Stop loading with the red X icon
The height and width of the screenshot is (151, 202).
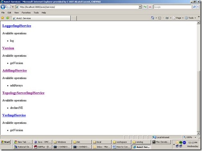point(150,7)
